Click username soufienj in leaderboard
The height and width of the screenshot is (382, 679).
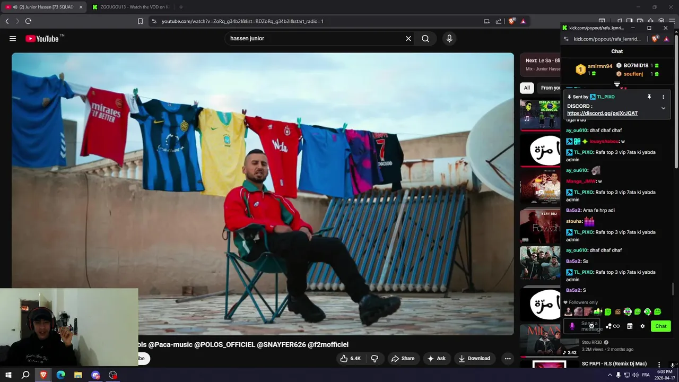633,74
